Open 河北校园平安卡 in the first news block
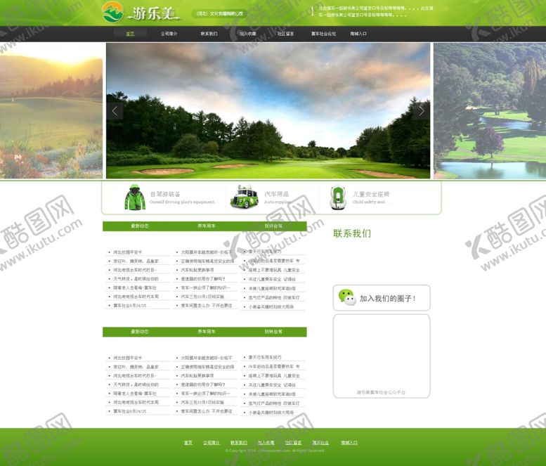The image size is (546, 466). coord(127,252)
